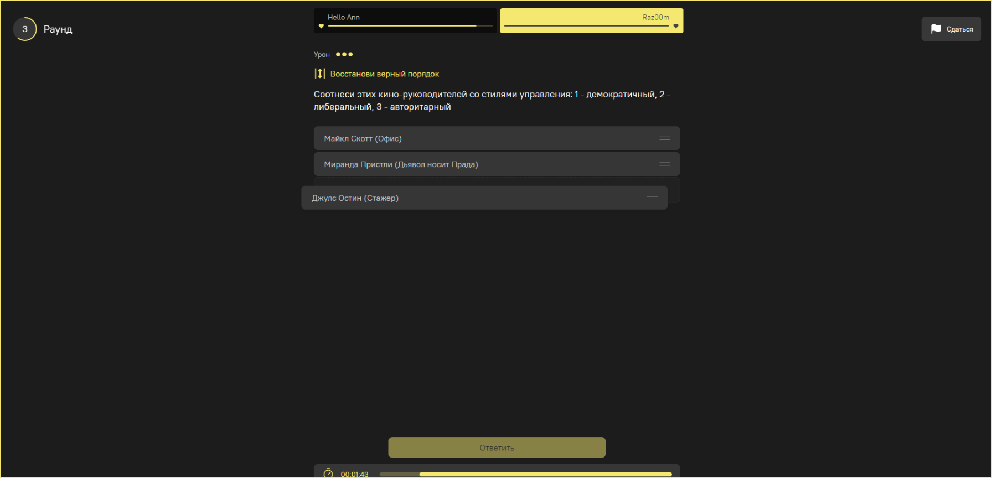Click the stopwatch timer icon
This screenshot has height=478, width=992.
[x=328, y=474]
